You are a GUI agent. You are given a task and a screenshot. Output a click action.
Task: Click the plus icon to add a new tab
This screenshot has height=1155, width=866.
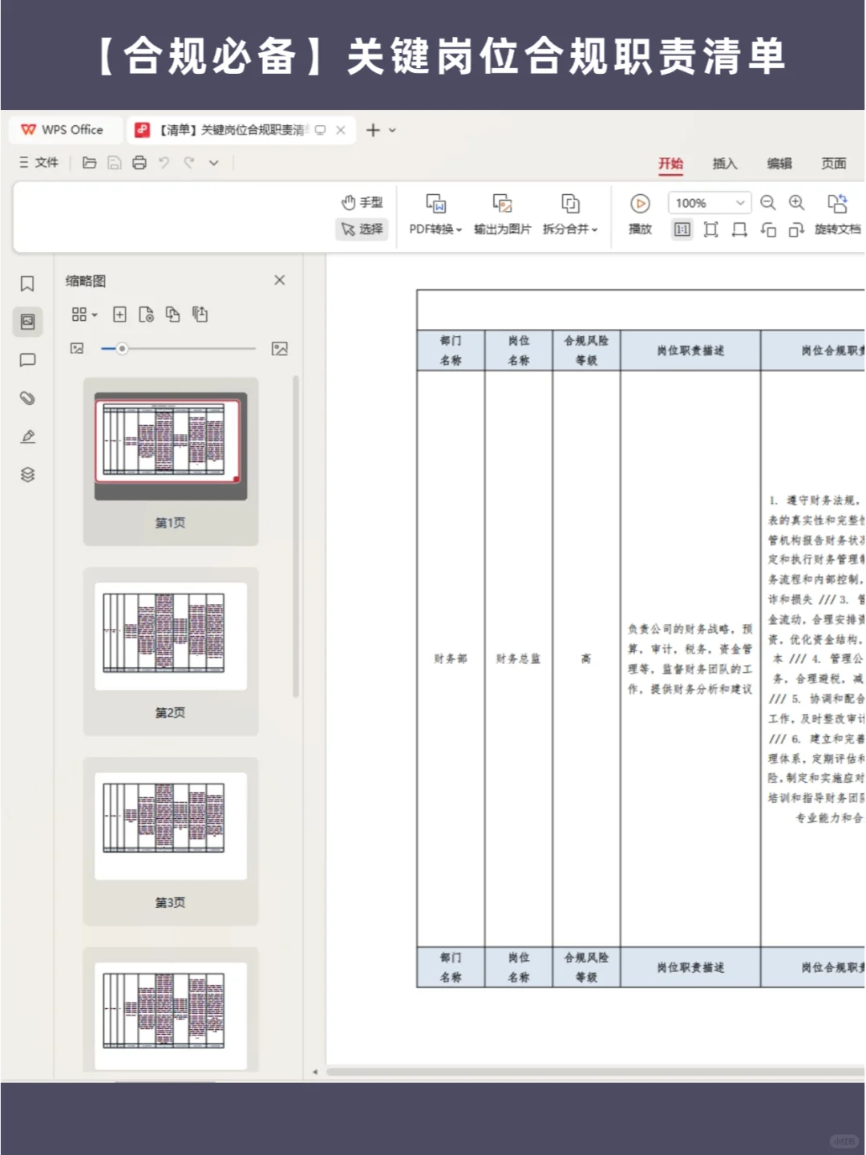(373, 130)
